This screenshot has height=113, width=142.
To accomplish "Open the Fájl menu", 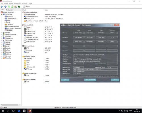I will pos(2,4).
